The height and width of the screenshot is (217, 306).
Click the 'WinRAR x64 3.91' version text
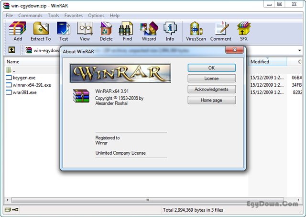tap(112, 91)
